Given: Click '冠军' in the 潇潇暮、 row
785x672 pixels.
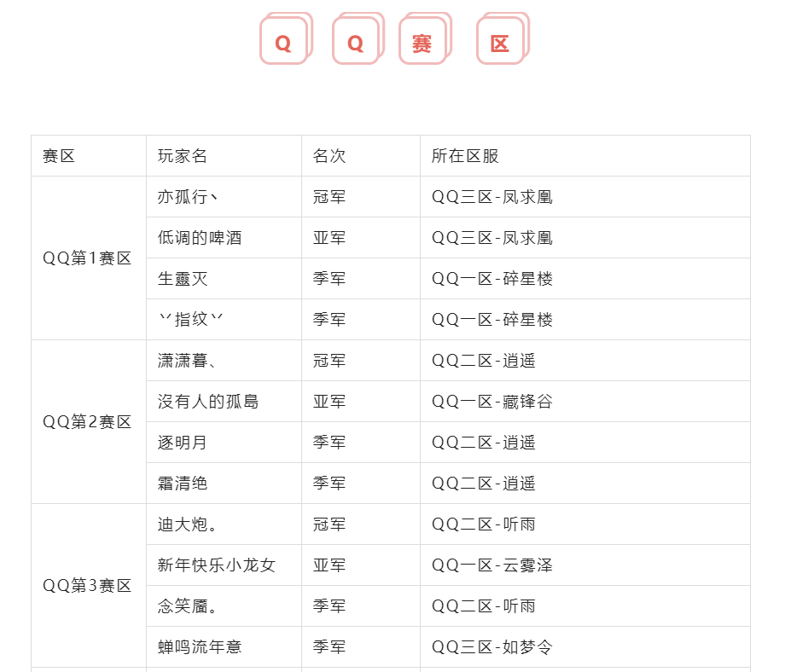Looking at the screenshot, I should pos(329,360).
